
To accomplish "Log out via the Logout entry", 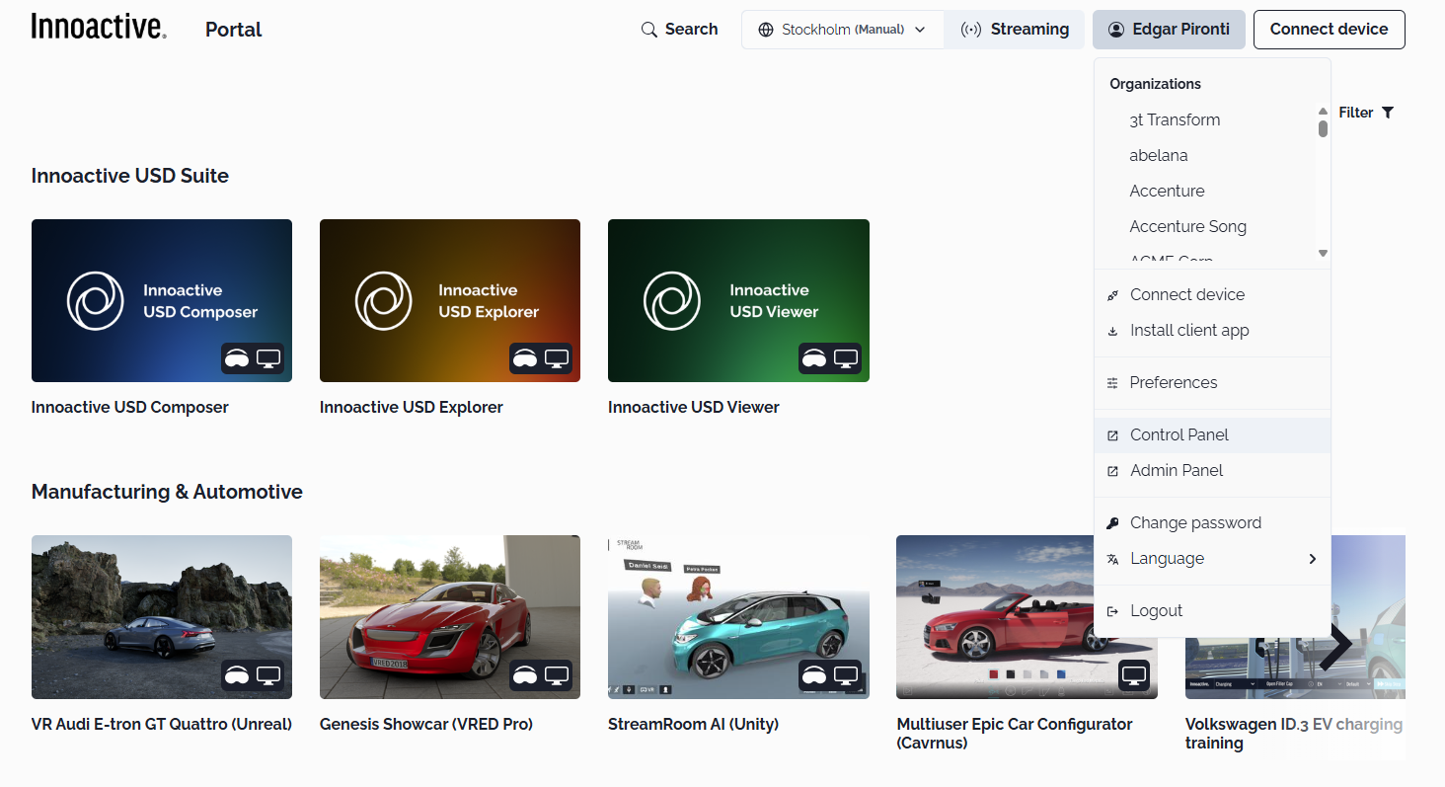I will [x=1156, y=611].
